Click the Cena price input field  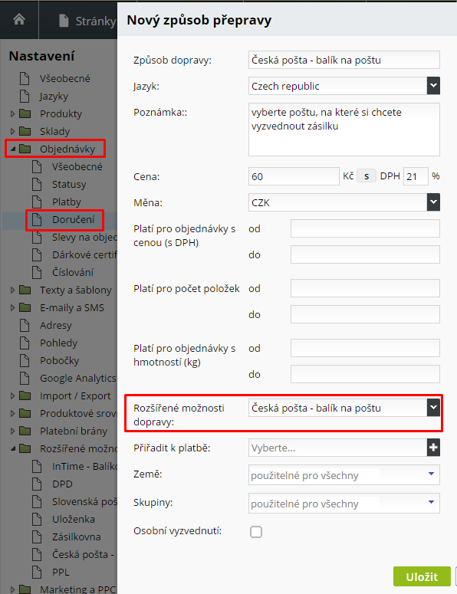[x=294, y=176]
